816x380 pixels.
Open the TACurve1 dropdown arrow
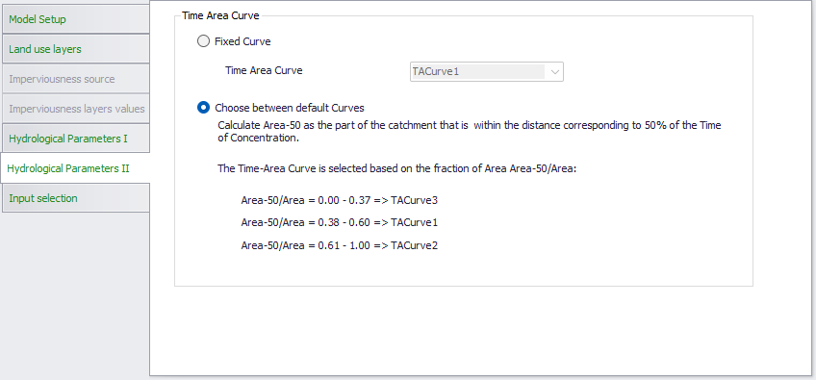point(555,72)
